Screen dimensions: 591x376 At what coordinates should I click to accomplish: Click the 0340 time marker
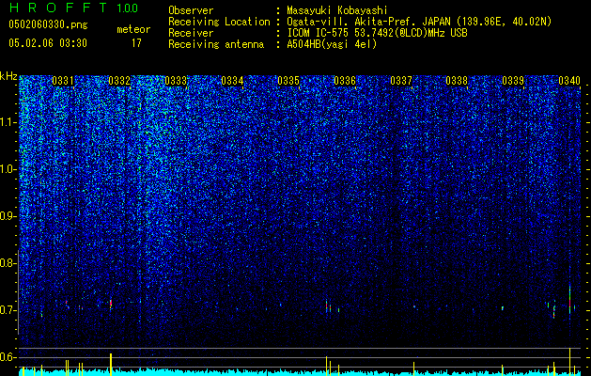coord(569,81)
